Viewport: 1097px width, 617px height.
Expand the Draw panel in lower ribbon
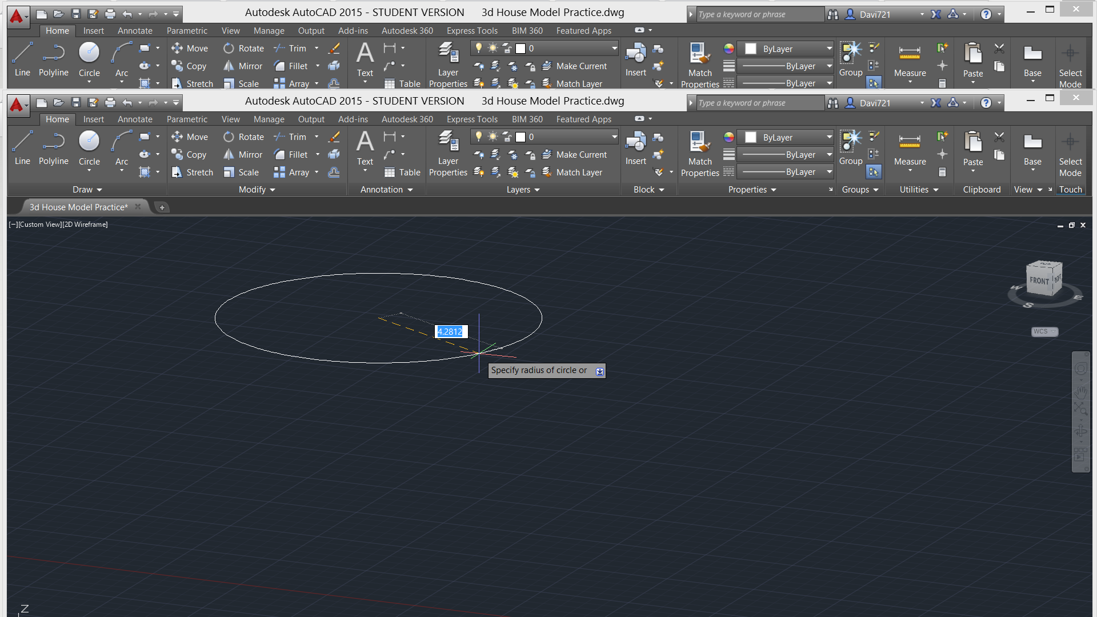87,190
